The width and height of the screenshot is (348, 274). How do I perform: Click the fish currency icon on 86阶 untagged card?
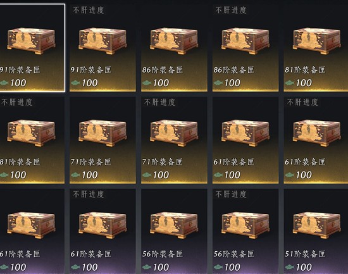[147, 83]
